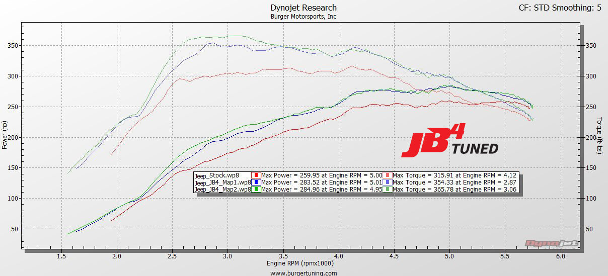Click the blue swatch beside Jeep_JB4_Map1 max power
This screenshot has height=276, width=608.
(256, 182)
